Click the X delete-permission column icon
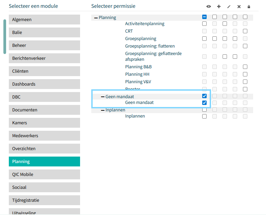266x215 pixels. [239, 7]
